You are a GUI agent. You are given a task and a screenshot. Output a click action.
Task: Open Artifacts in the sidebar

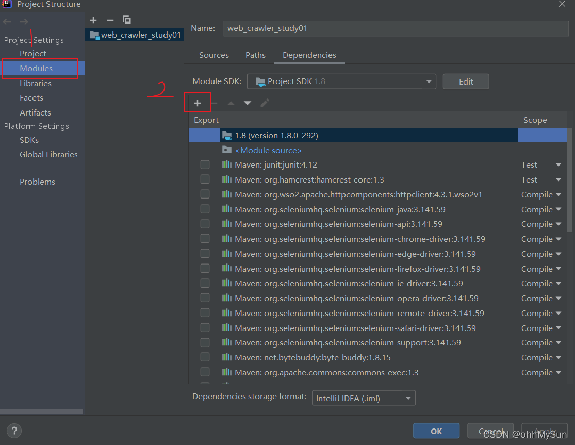35,112
